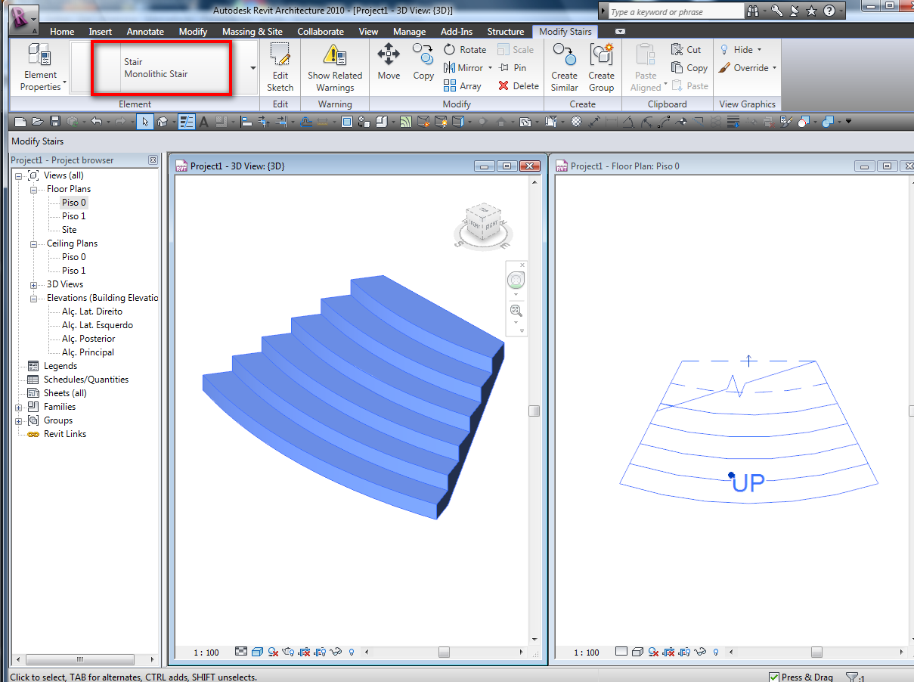Image resolution: width=914 pixels, height=682 pixels.
Task: Click the ViewCube in the 3D view
Action: [x=482, y=224]
